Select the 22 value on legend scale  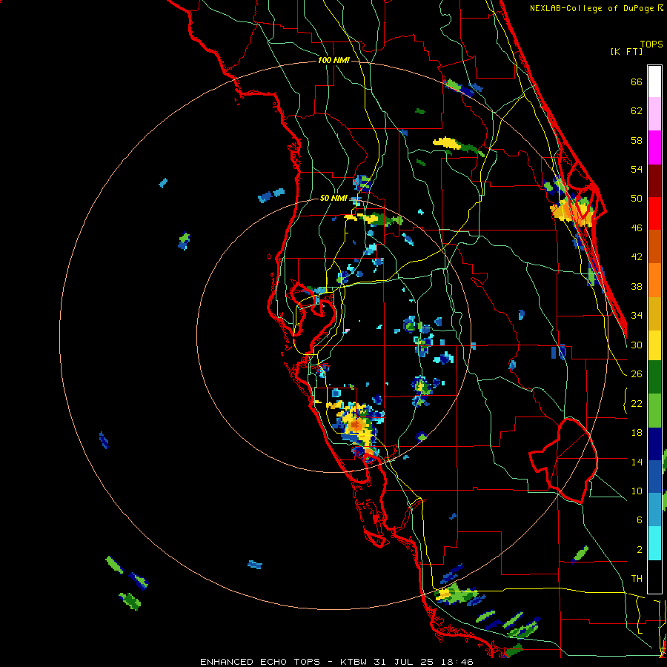pyautogui.click(x=637, y=403)
